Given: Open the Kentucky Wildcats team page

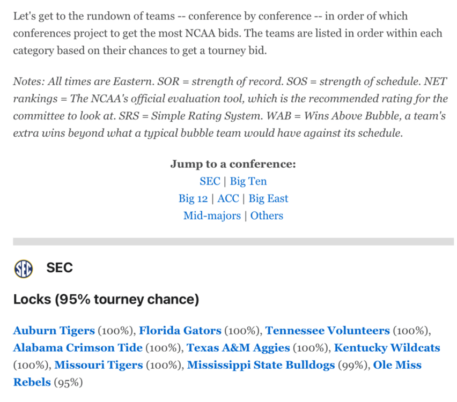Looking at the screenshot, I should (387, 348).
